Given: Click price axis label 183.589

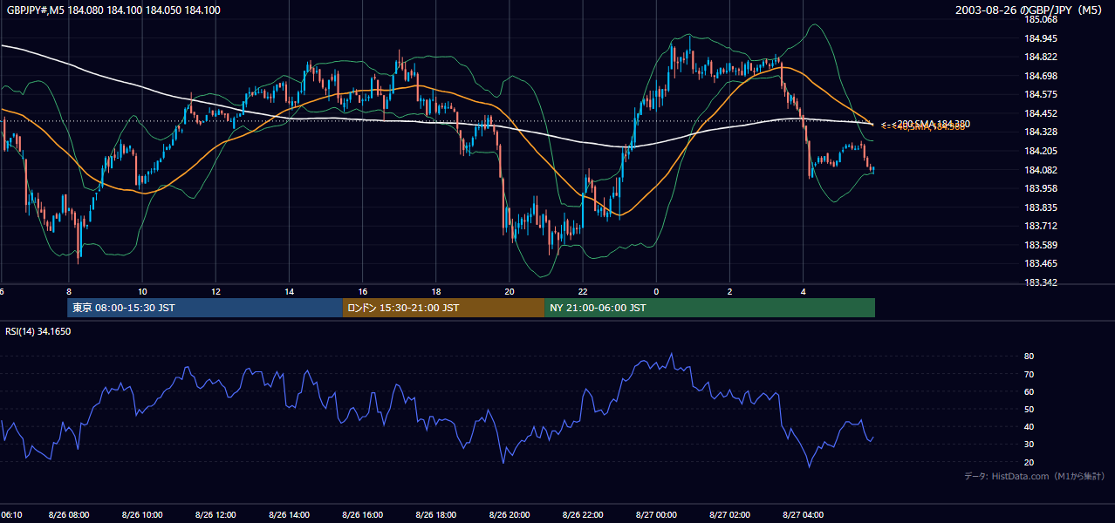Looking at the screenshot, I should pos(1042,245).
